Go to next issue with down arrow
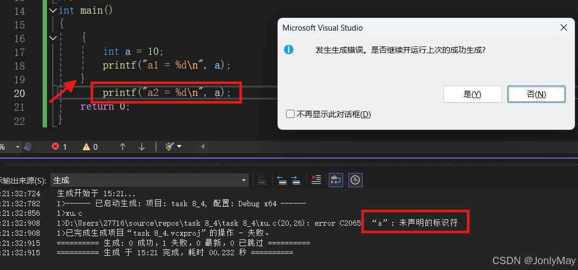This screenshot has height=270, width=578. [141, 147]
